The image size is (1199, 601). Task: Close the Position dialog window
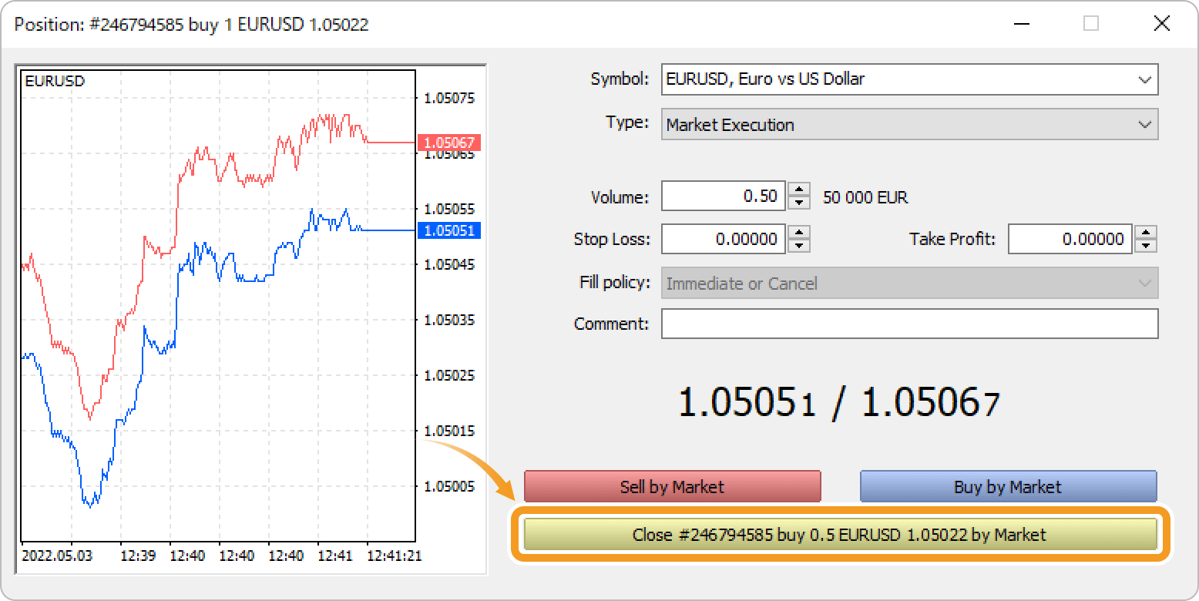1162,24
